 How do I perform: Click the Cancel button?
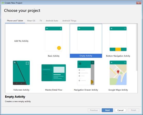(x=120, y=110)
